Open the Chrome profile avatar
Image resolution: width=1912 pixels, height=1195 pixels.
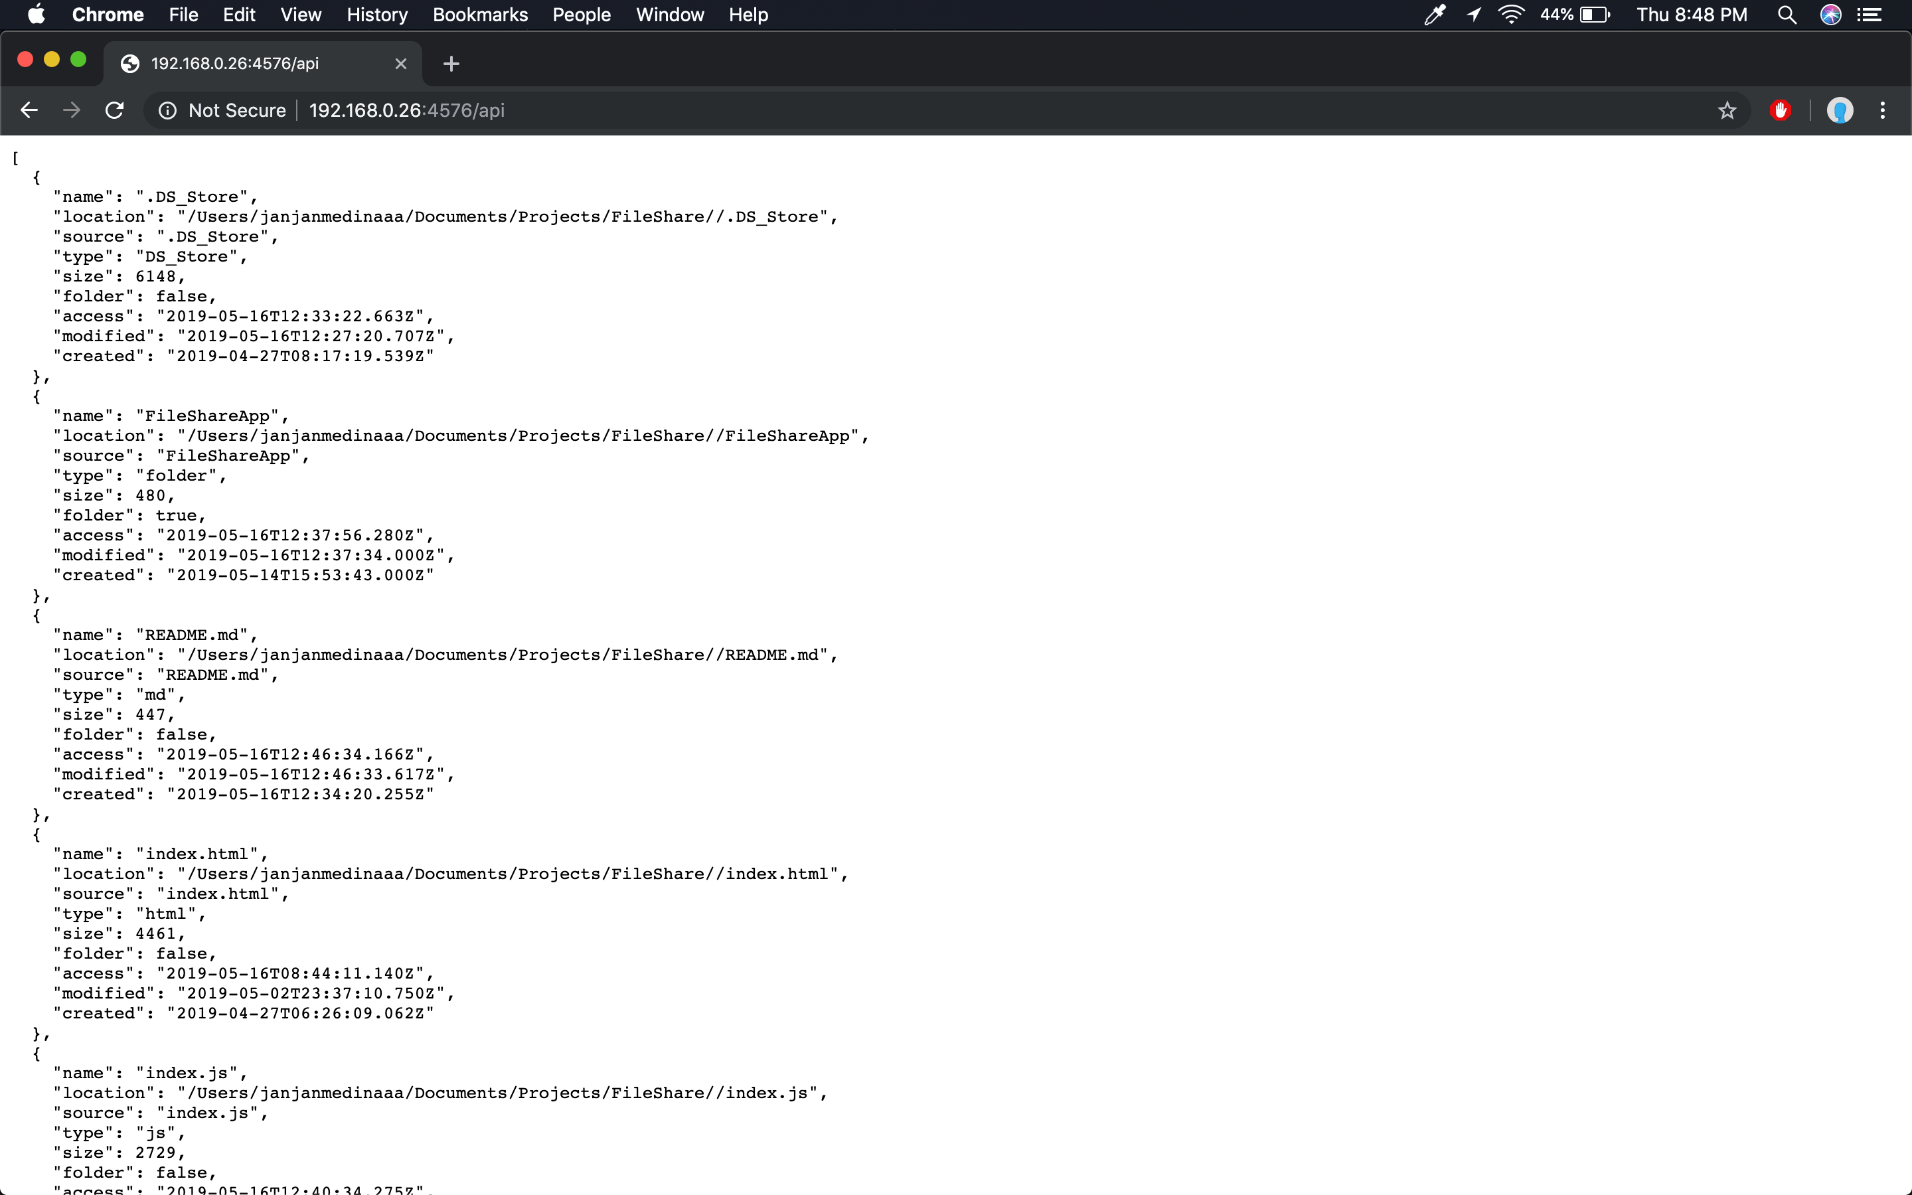click(x=1840, y=110)
